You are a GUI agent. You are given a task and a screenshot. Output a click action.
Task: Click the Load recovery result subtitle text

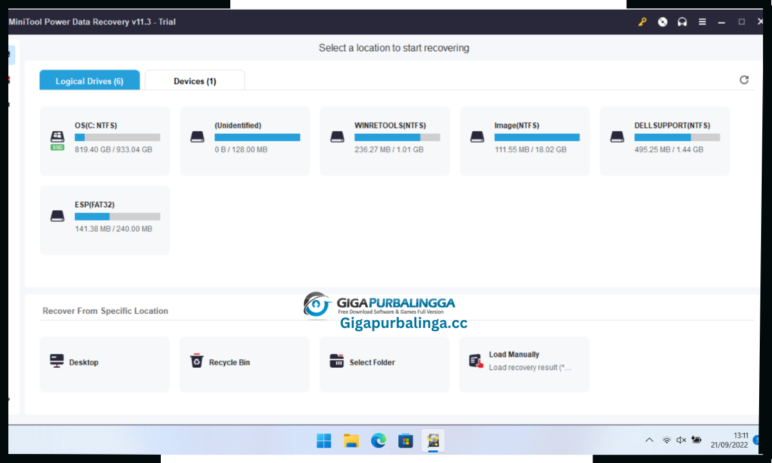click(530, 368)
